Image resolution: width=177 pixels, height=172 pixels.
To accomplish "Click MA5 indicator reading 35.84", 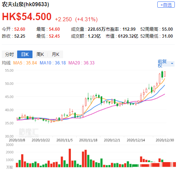I will point(31,63).
